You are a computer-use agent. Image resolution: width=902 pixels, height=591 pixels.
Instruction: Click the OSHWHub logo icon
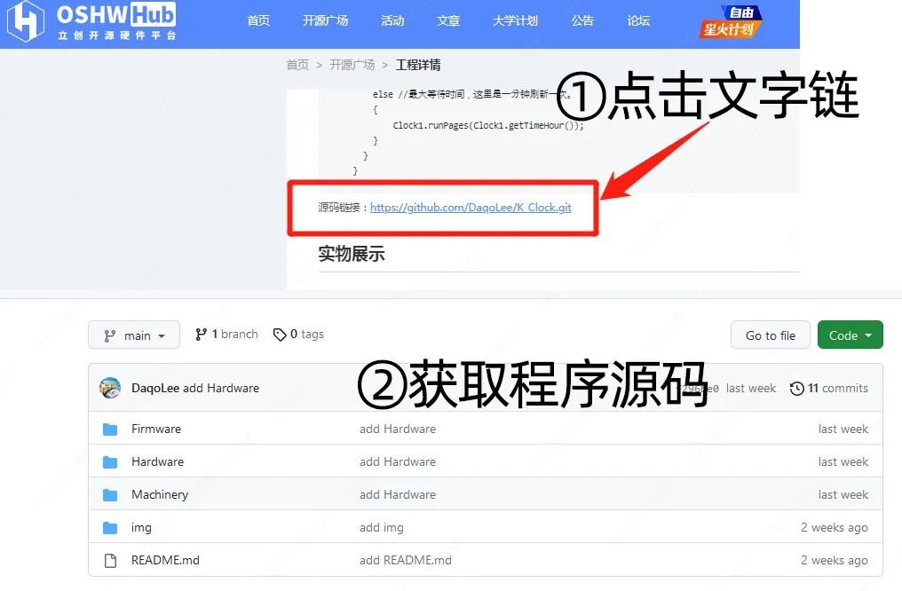pyautogui.click(x=25, y=21)
